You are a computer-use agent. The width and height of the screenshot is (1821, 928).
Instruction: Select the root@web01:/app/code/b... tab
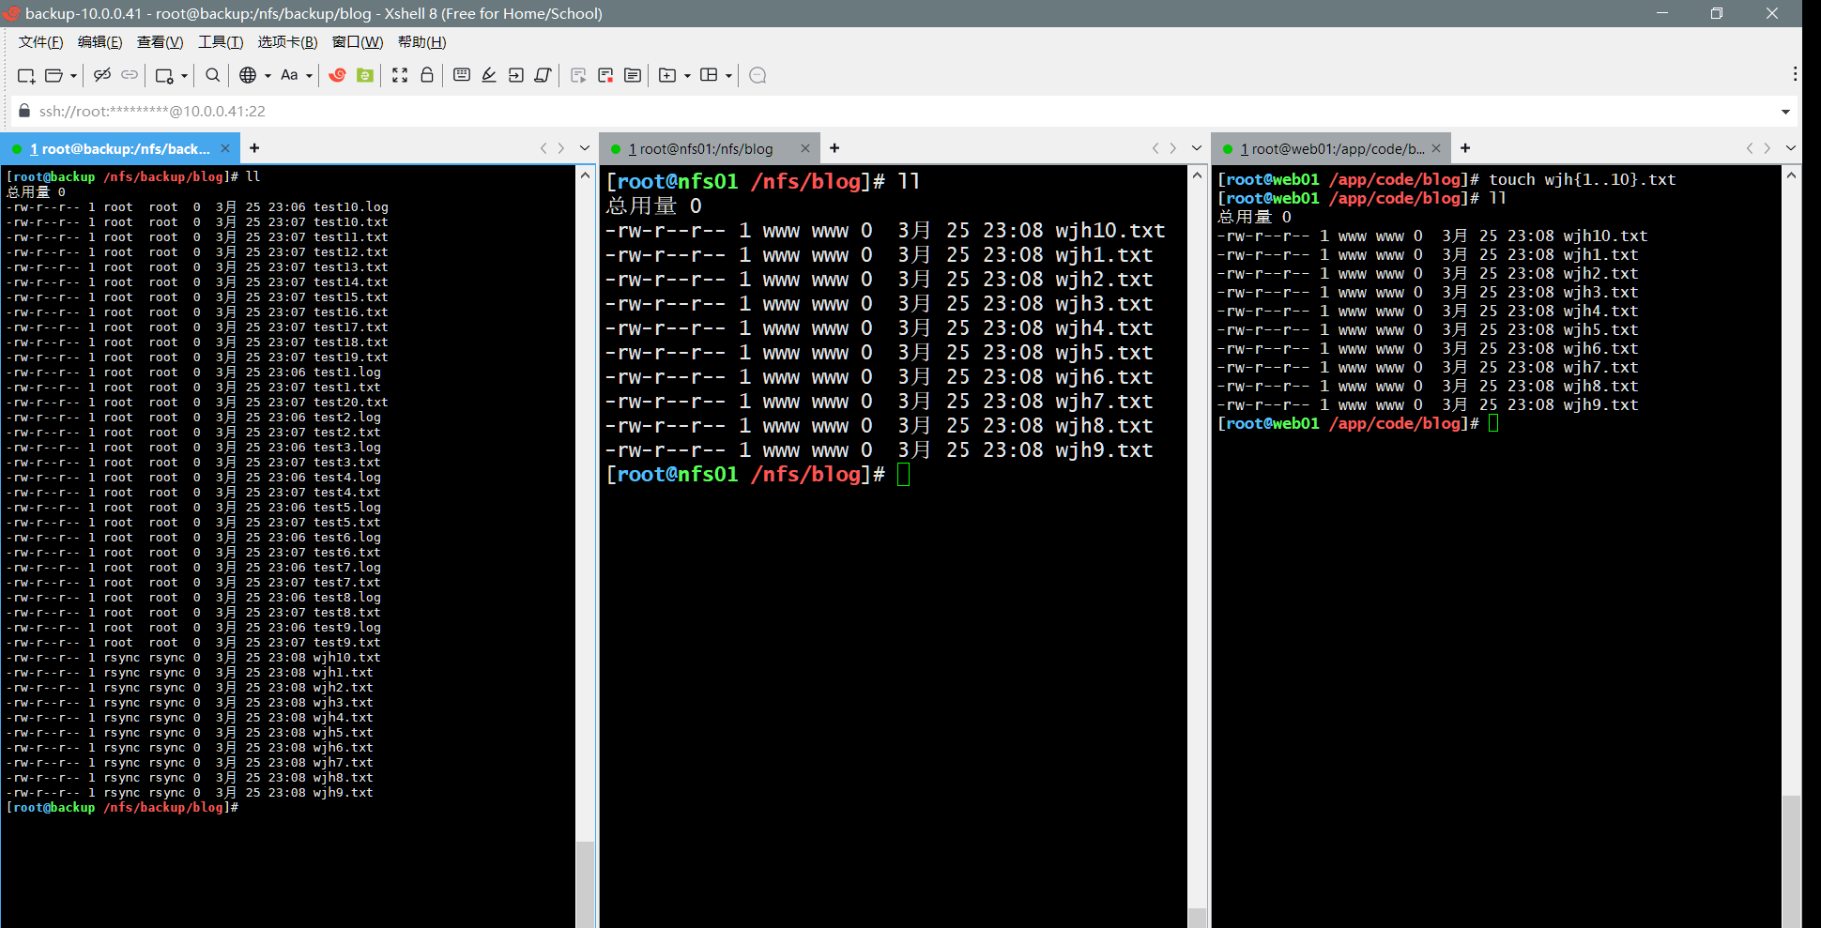[x=1332, y=148]
